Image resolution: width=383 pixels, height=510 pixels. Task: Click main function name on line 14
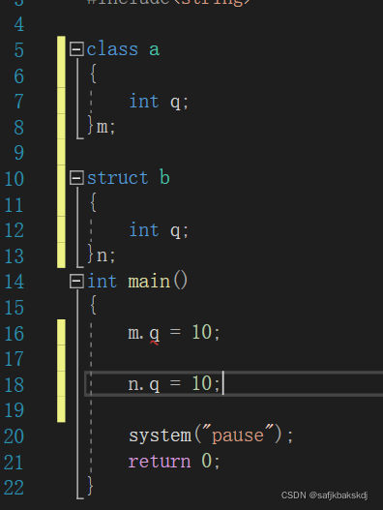pyautogui.click(x=149, y=281)
